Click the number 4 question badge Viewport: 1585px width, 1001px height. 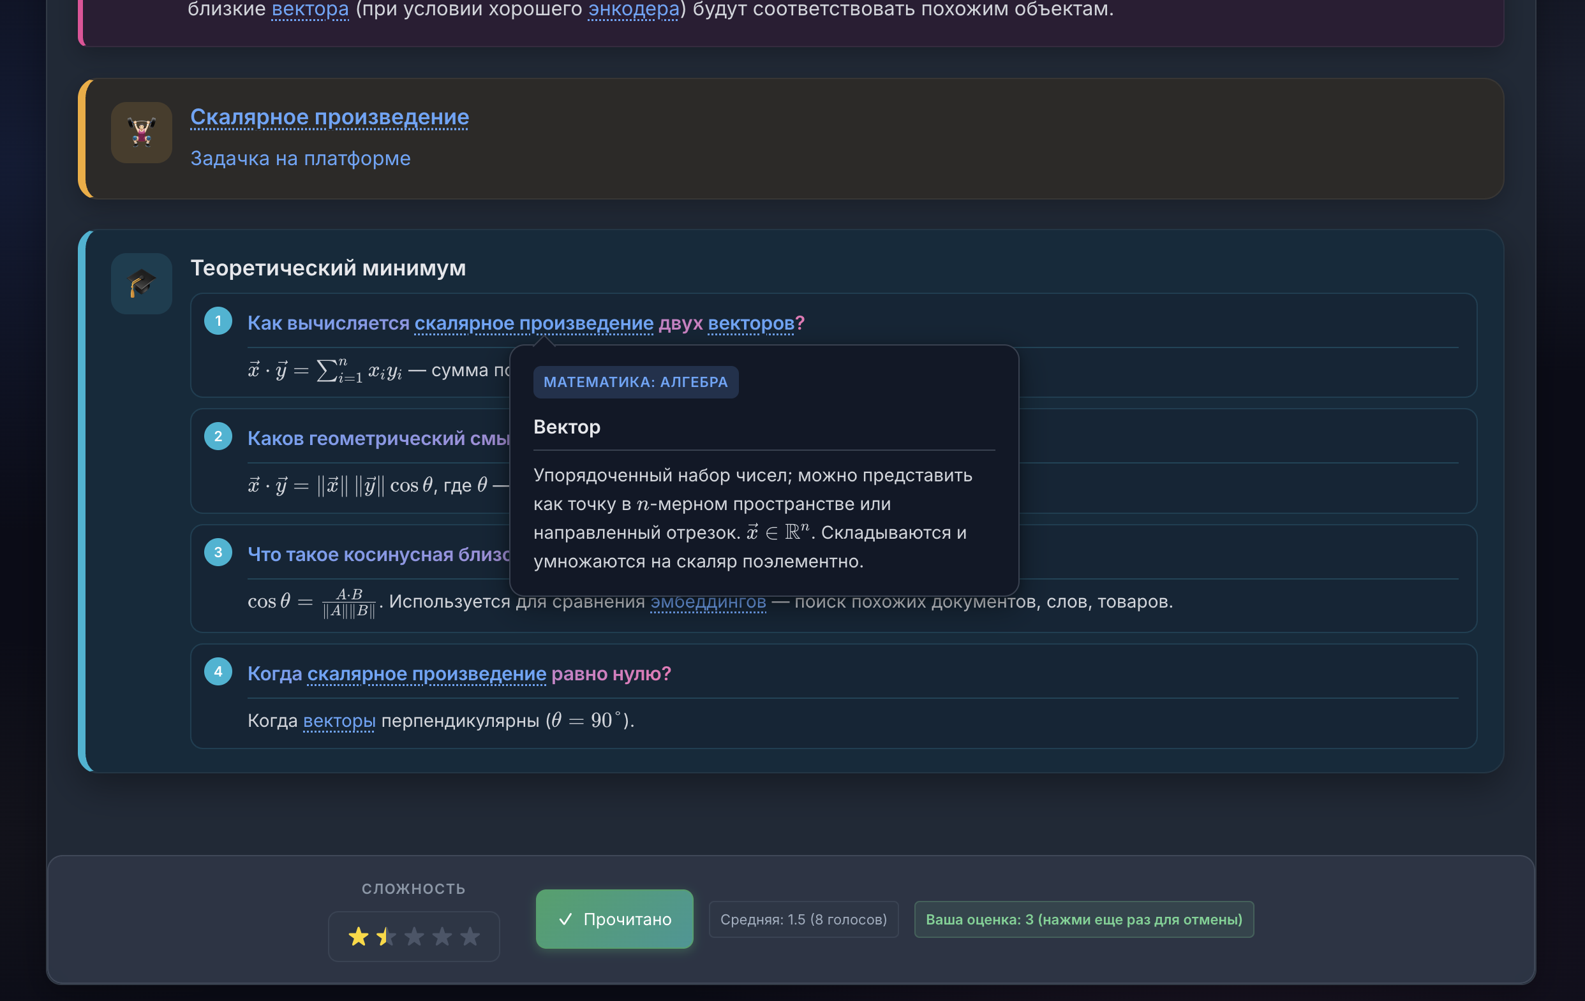tap(218, 671)
